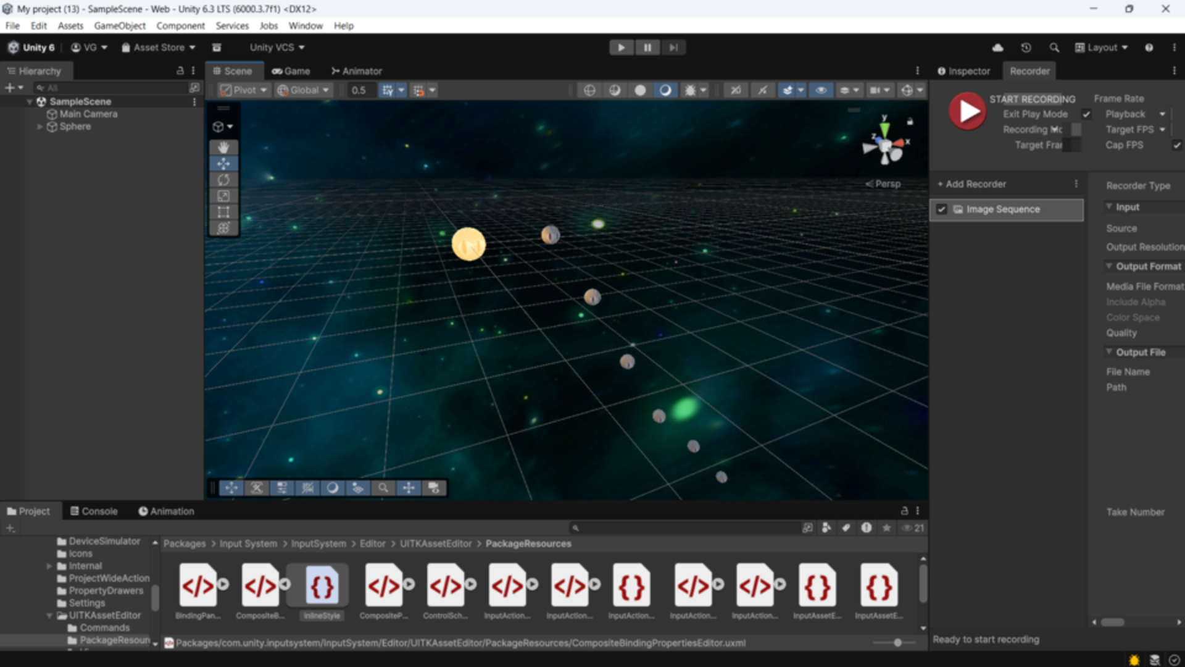Open the Layout dropdown
Image resolution: width=1185 pixels, height=667 pixels.
pyautogui.click(x=1102, y=48)
